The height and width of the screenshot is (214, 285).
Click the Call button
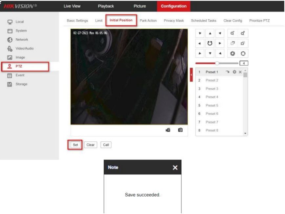point(106,145)
